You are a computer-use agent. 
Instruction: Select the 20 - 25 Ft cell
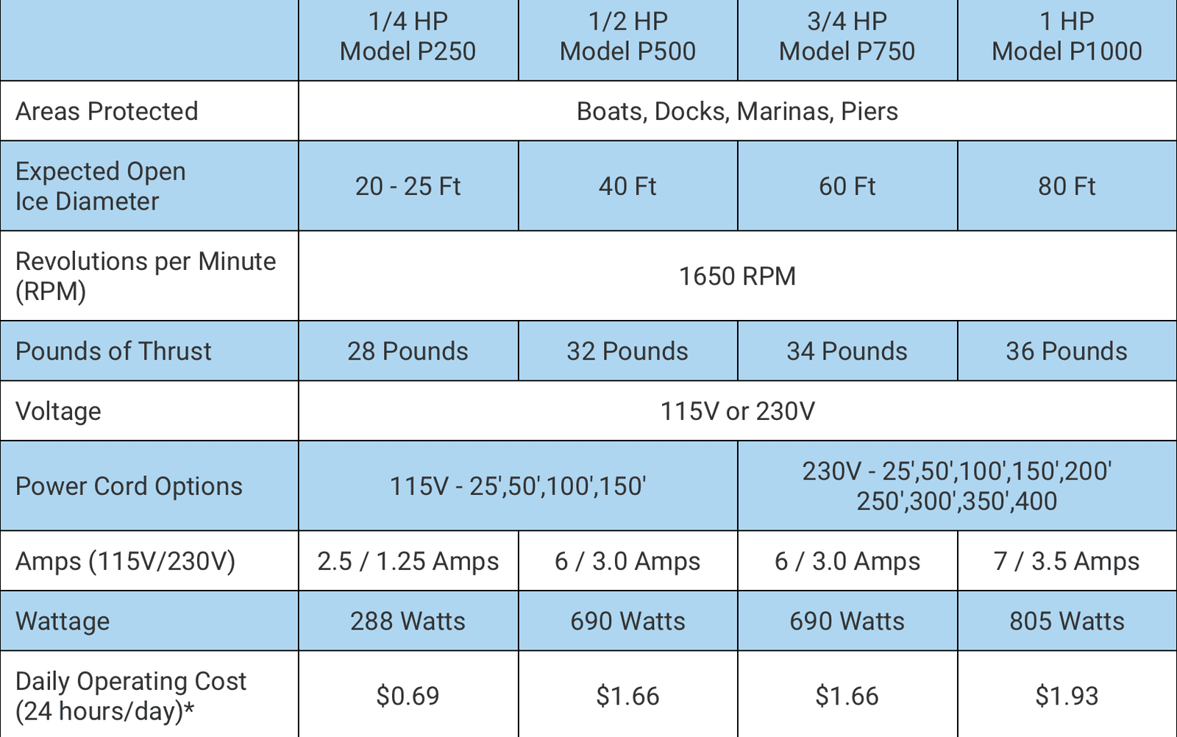408,186
